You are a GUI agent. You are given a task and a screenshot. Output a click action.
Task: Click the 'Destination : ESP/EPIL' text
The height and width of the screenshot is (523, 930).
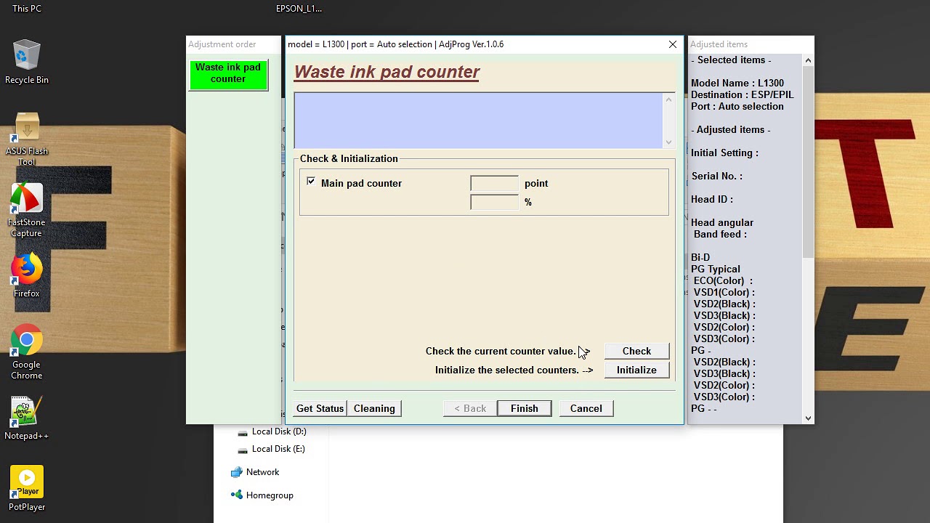(x=742, y=94)
